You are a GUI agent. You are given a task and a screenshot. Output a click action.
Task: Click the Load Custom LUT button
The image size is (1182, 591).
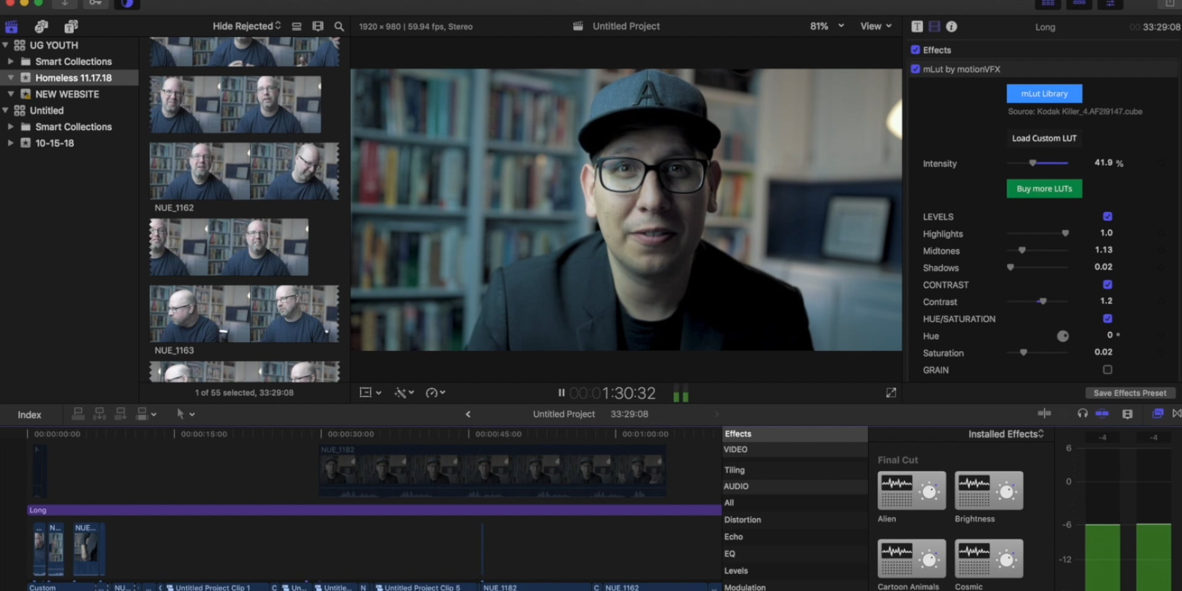click(x=1043, y=138)
